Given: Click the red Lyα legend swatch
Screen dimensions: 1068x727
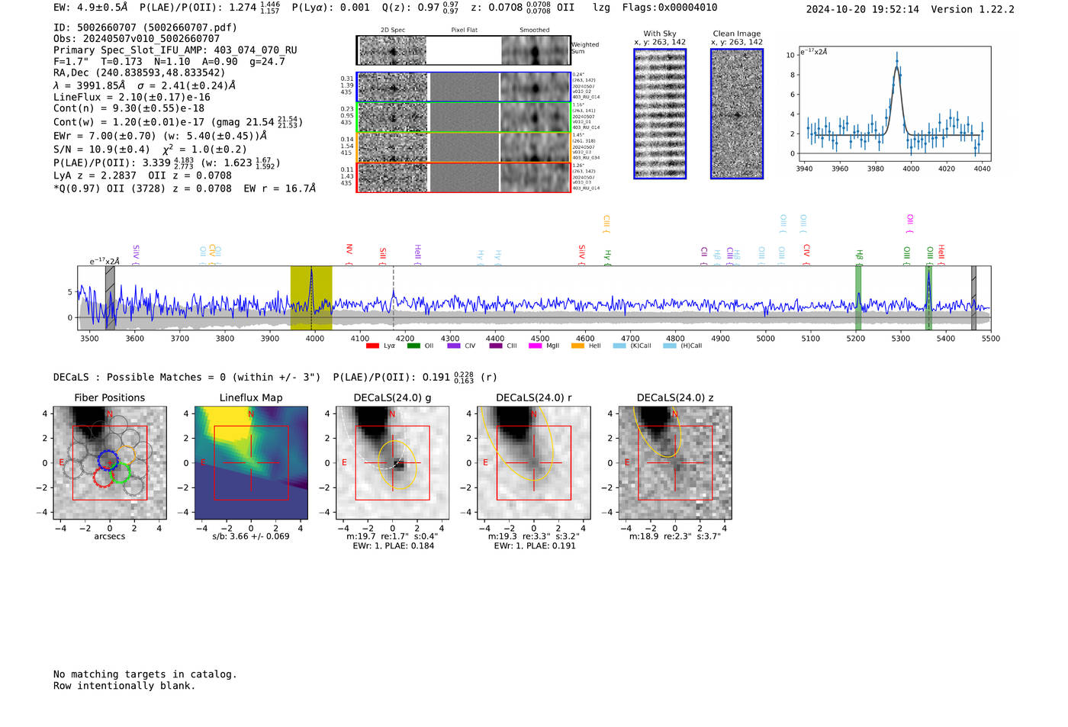Looking at the screenshot, I should click(x=372, y=346).
